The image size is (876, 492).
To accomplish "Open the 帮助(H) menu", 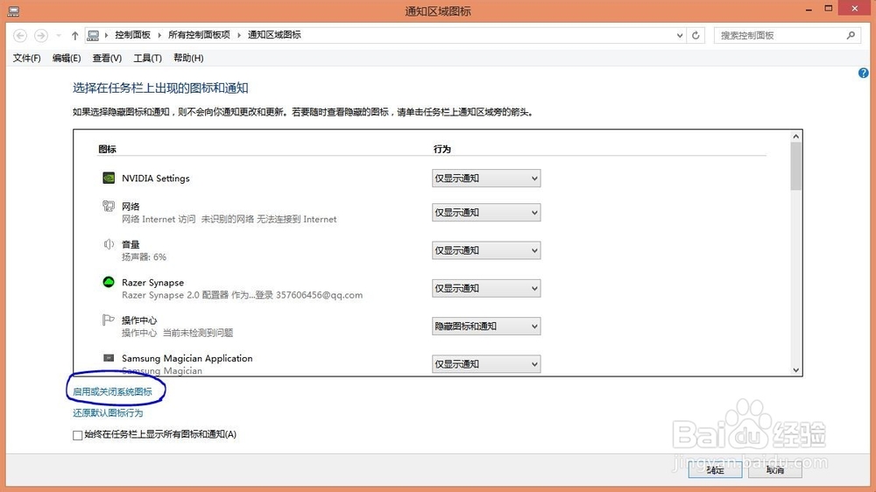I will pos(188,58).
